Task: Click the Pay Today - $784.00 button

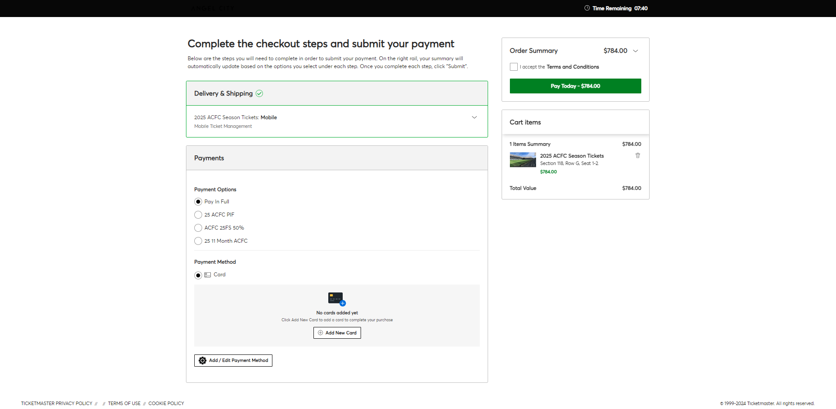Action: click(x=575, y=86)
